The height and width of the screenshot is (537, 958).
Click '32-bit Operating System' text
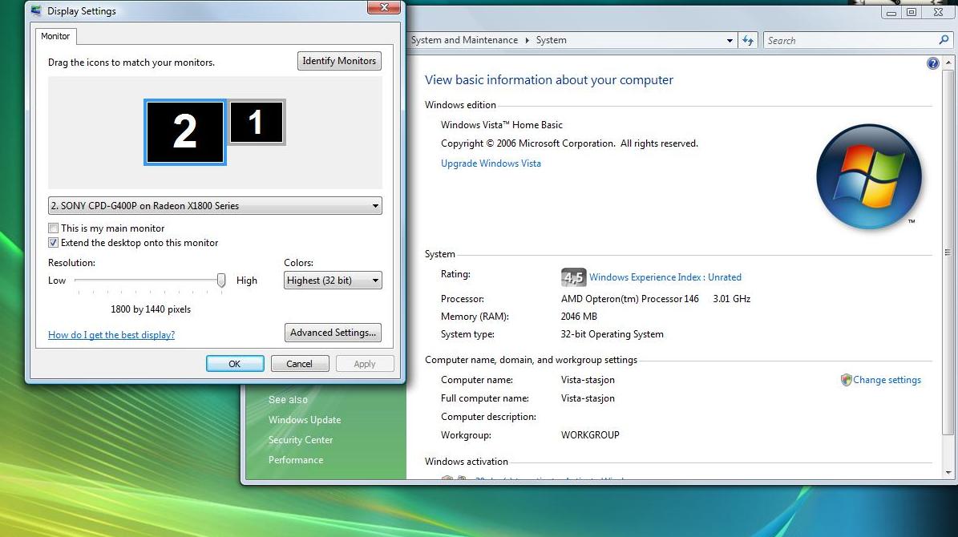(x=612, y=334)
